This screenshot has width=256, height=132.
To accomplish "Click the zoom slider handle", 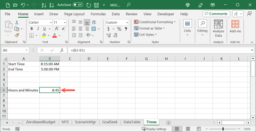I will [x=223, y=129].
